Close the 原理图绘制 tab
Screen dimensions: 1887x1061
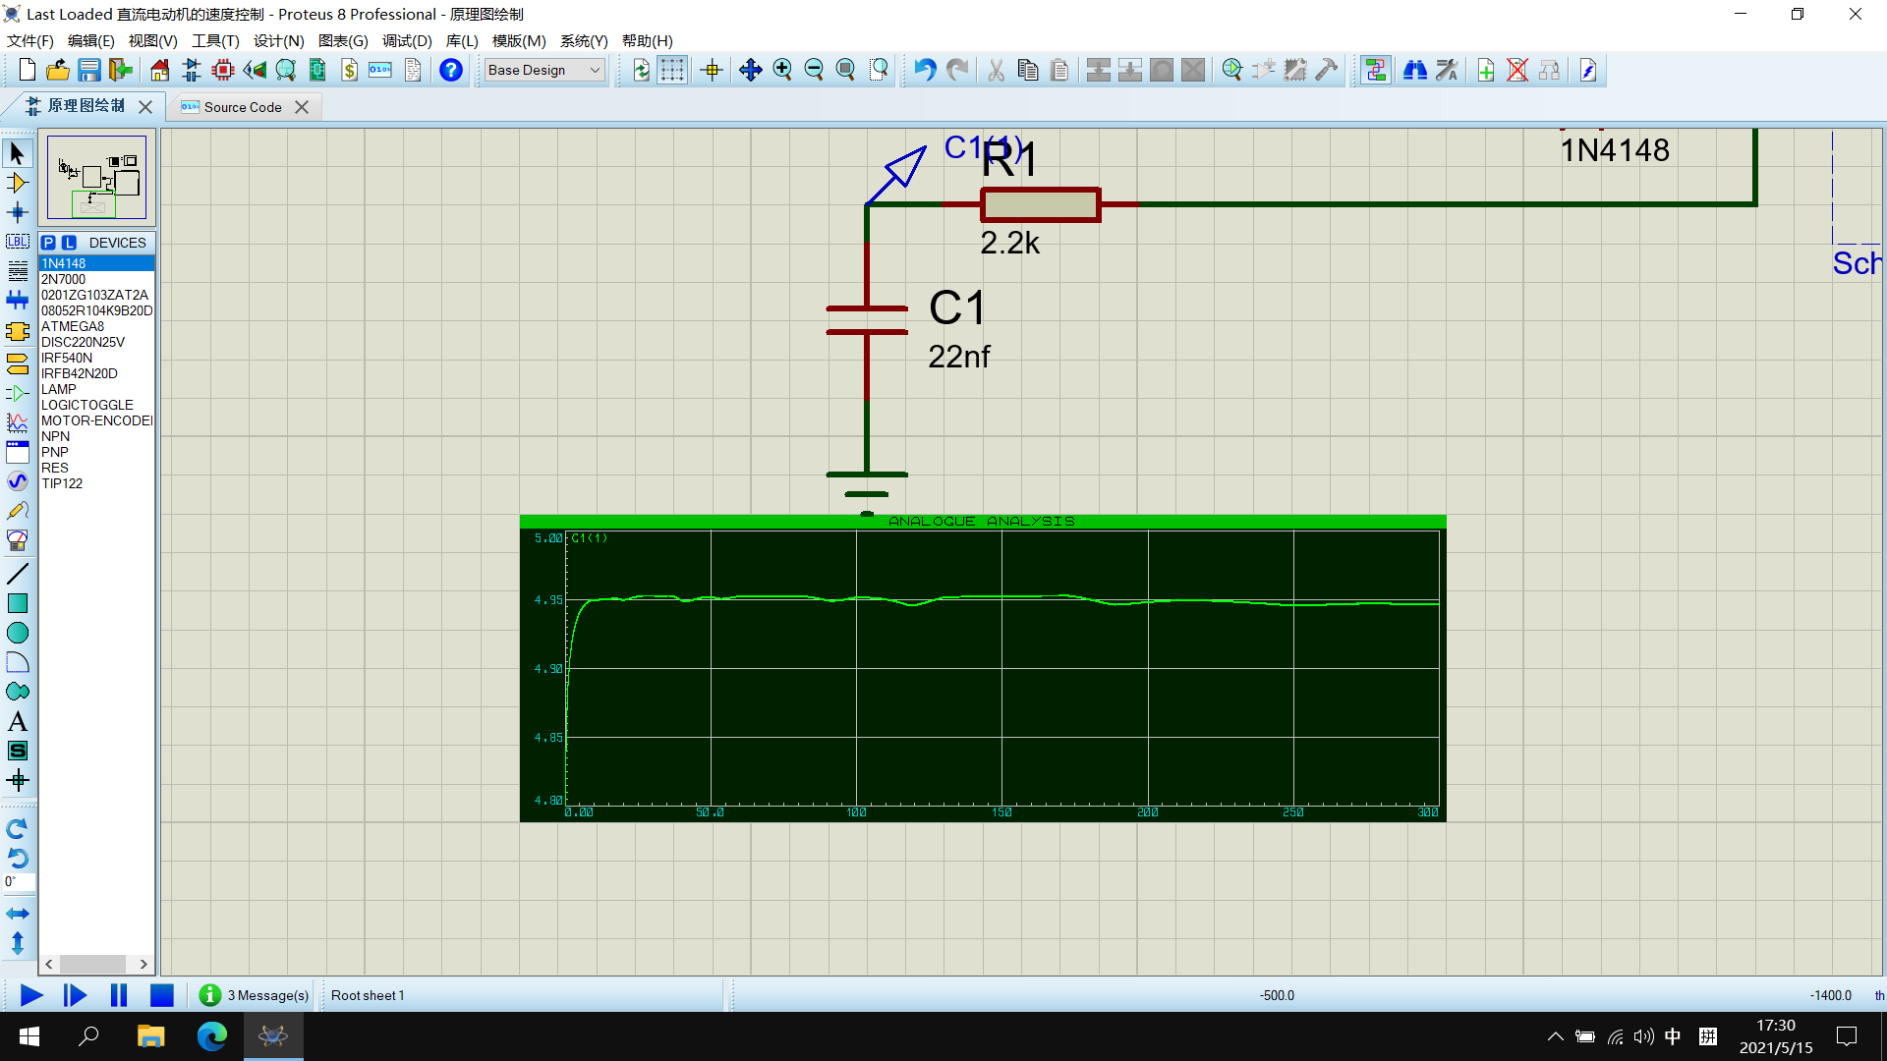coord(145,106)
